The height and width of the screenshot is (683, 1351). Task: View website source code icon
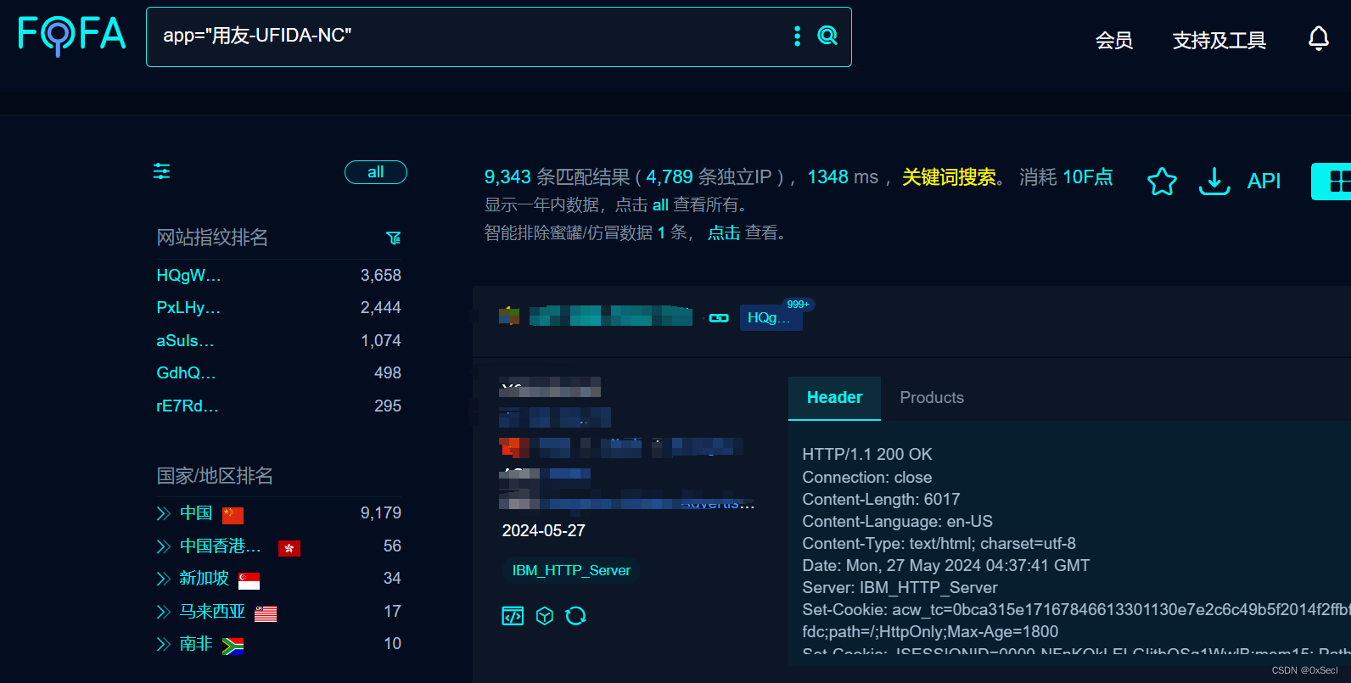(x=513, y=616)
